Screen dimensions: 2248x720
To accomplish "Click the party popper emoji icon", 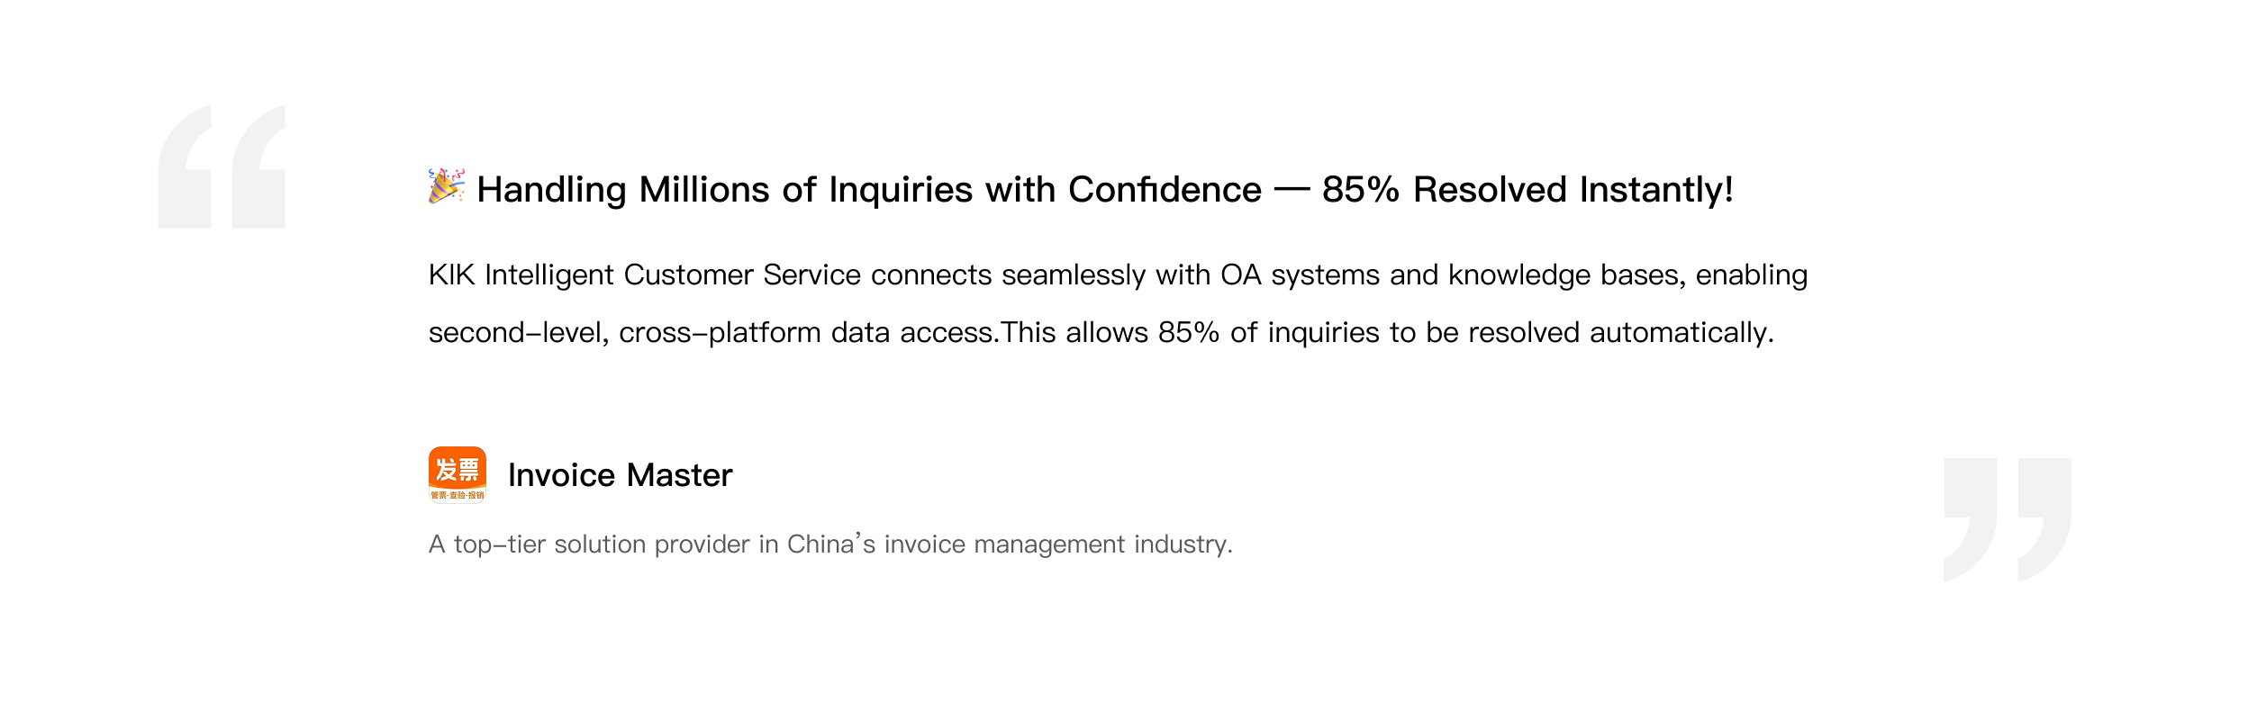I will (x=447, y=186).
